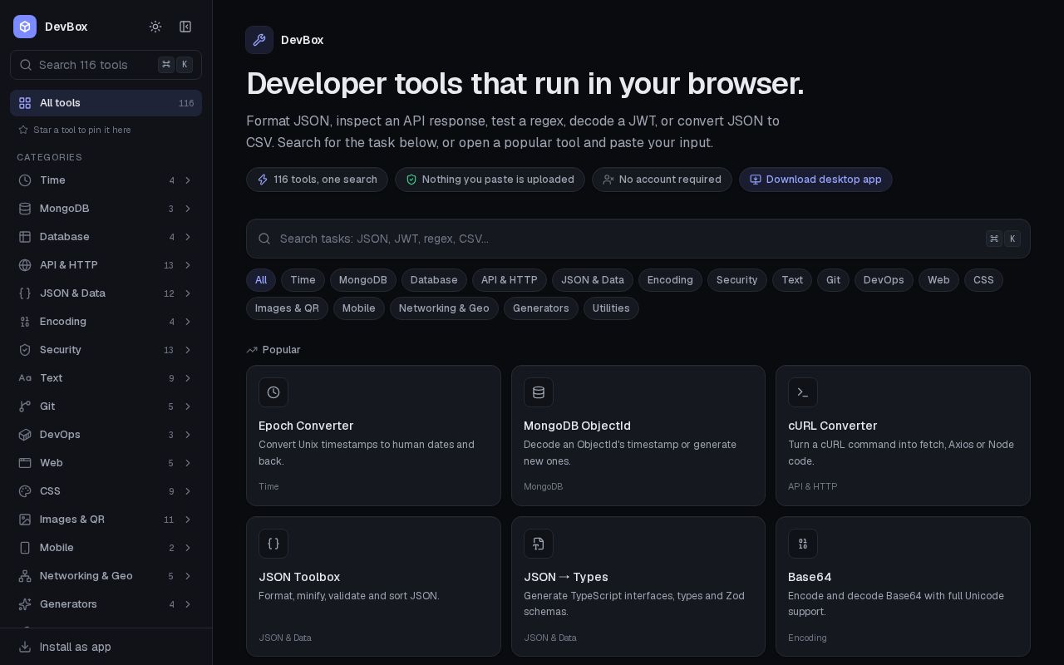
Task: Click the Networking & Geo network icon
Action: tap(25, 576)
